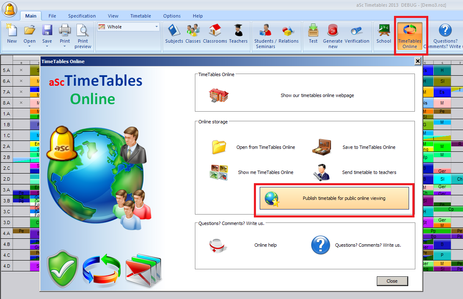Publish timetable for public online viewing

334,198
